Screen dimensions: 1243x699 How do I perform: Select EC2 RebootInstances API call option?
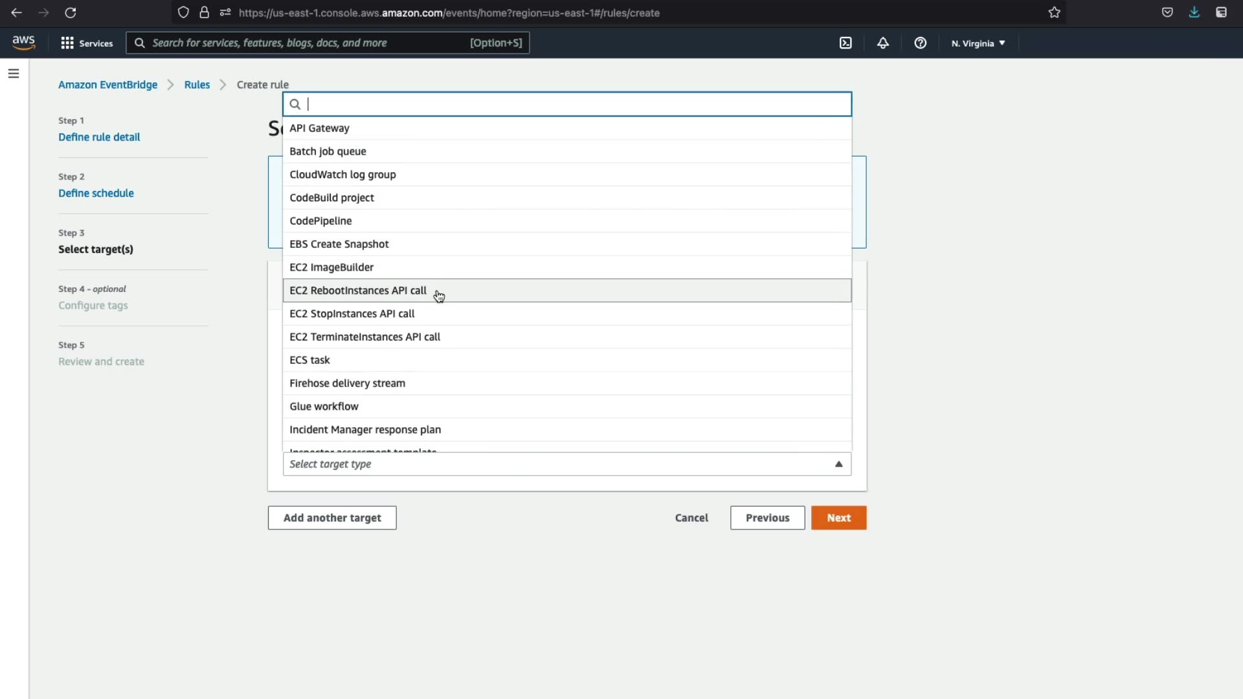coord(358,291)
